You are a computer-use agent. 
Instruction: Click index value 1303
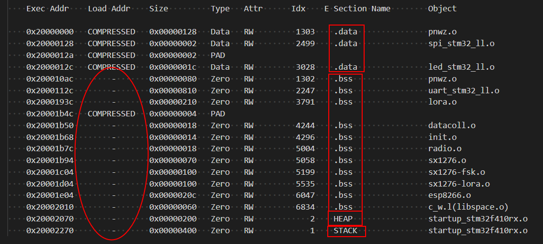(x=305, y=32)
